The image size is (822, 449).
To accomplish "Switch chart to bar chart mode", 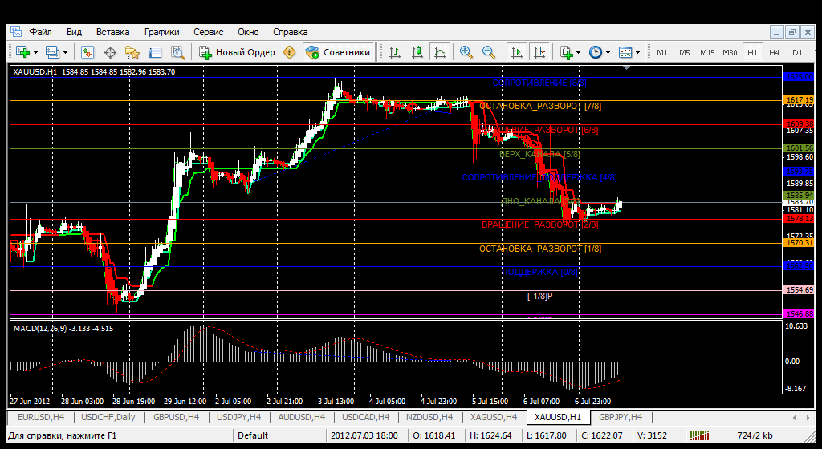I will pos(395,52).
